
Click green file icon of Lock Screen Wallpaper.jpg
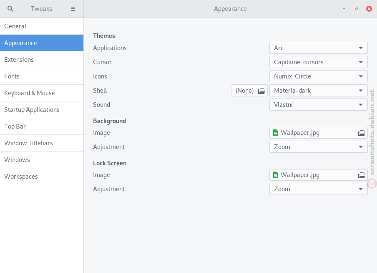point(276,175)
